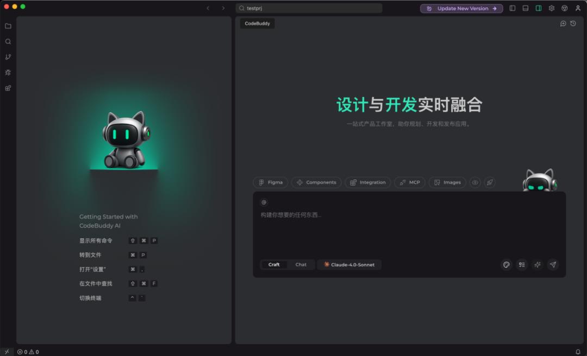The image size is (587, 356).
Task: Click the @ mention icon in input
Action: (x=264, y=202)
